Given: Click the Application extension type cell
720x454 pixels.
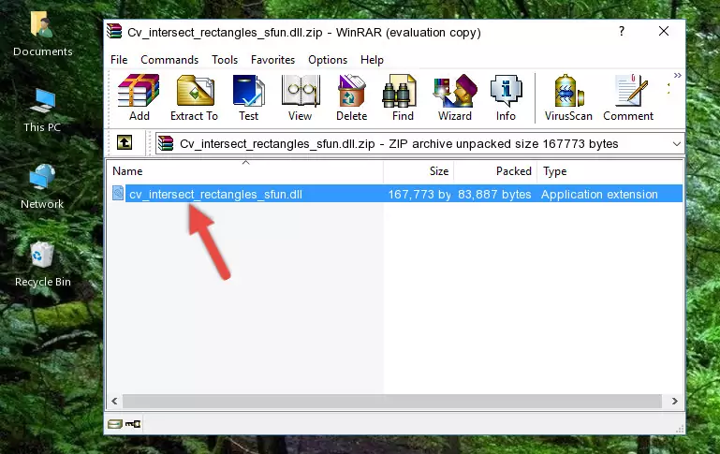Looking at the screenshot, I should (x=599, y=194).
